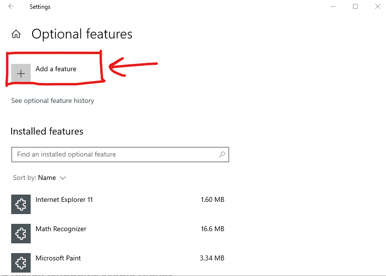This screenshot has height=276, width=386.
Task: Select the Math Recognizer feature name
Action: (x=61, y=229)
